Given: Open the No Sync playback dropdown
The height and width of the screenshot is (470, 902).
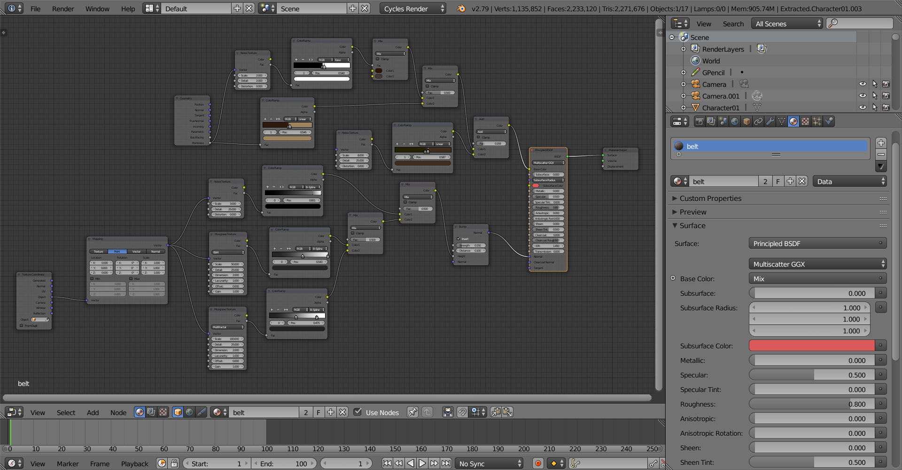Looking at the screenshot, I should pos(489,463).
